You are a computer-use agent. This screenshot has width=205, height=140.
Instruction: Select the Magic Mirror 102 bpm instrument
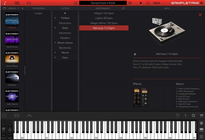point(104,23)
